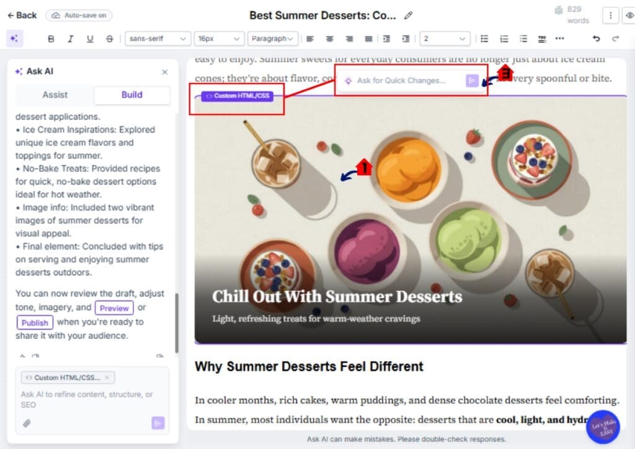The height and width of the screenshot is (449, 635).
Task: Open the Paragraph style dropdown
Action: [x=273, y=38]
